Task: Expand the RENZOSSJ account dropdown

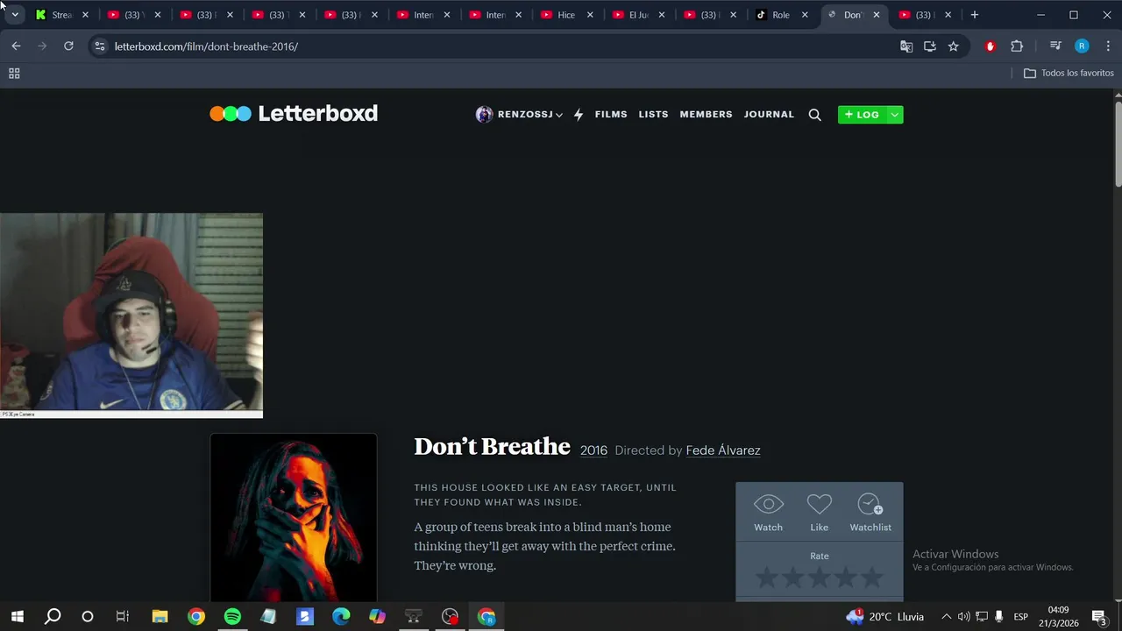Action: pos(558,115)
